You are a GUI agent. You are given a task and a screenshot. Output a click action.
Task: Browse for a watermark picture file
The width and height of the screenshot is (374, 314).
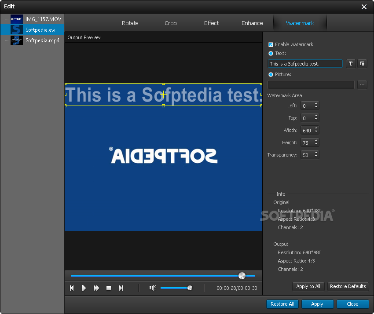point(362,84)
